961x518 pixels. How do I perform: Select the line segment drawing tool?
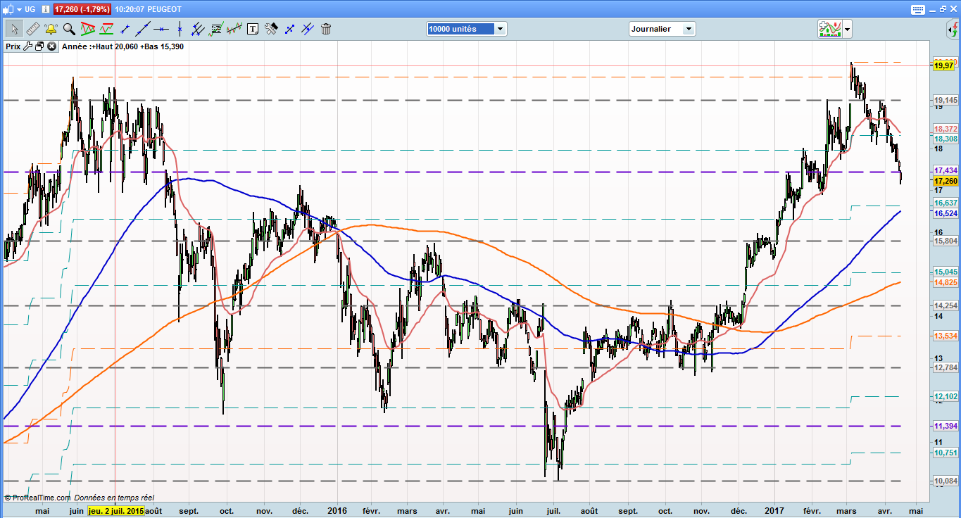pos(125,29)
